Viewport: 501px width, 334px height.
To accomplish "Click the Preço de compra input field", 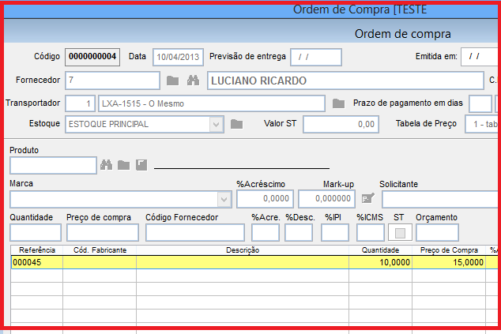I will coord(103,232).
